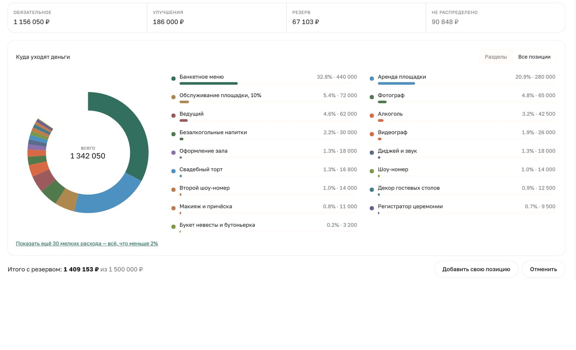Screen dimensions: 576x350
Task: Click the Аренда площадки progress bar
Action: click(x=396, y=83)
